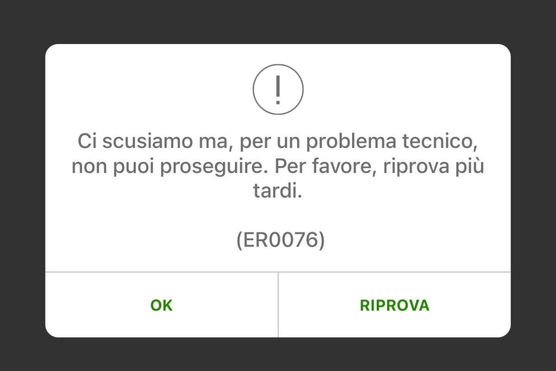Viewport: 556px width, 371px height.
Task: Click the exclamation mark warning icon
Action: tap(278, 89)
